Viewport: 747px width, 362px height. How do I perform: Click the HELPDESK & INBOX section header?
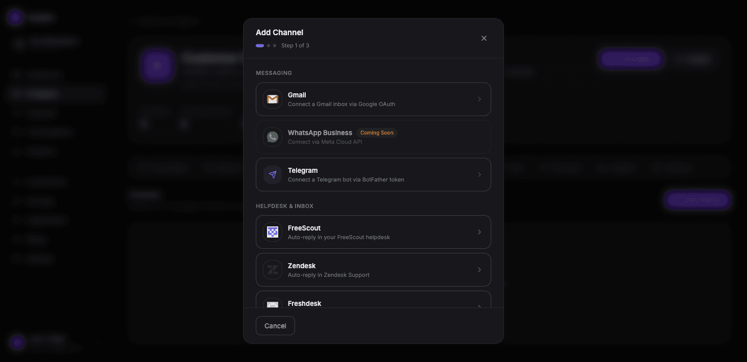coord(284,206)
